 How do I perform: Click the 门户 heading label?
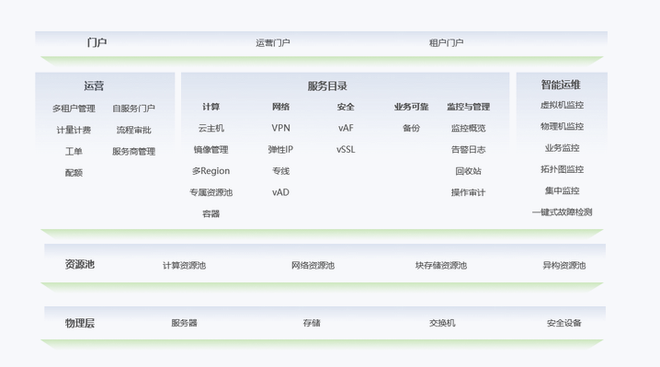97,42
